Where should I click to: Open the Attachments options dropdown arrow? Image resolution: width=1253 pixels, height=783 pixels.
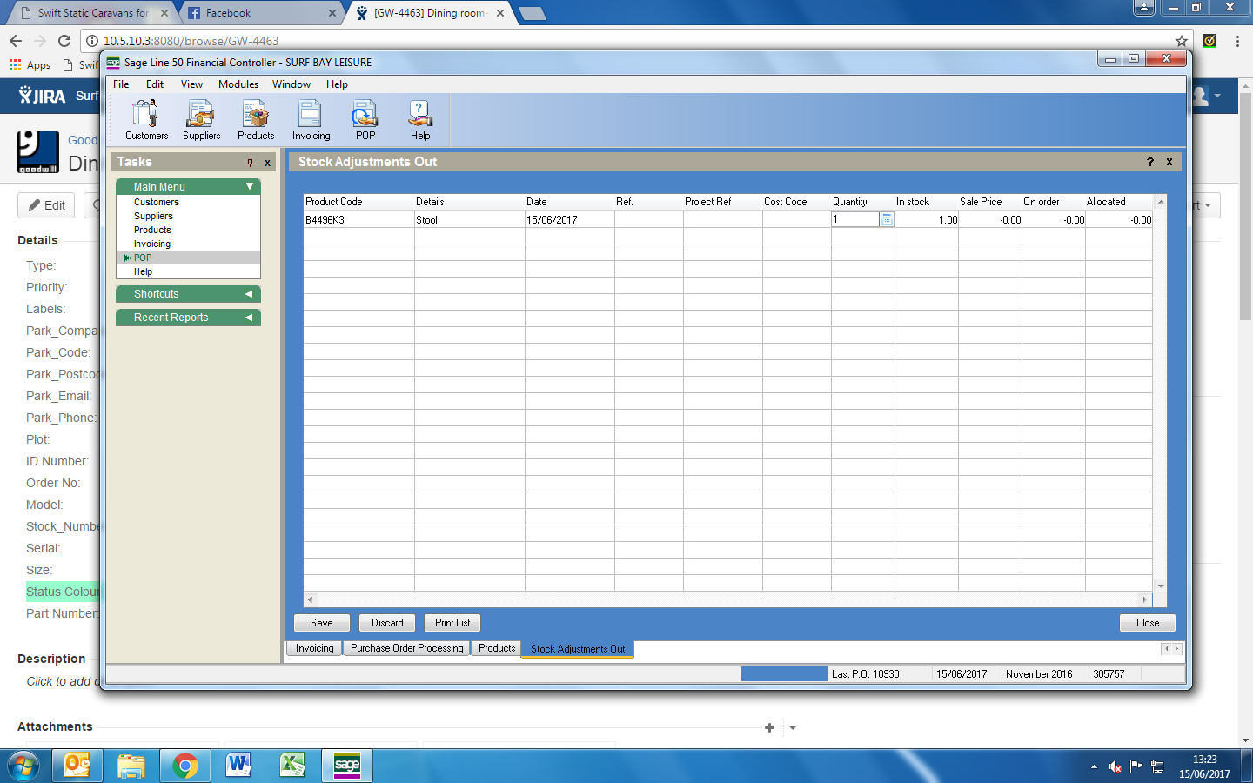(x=793, y=728)
